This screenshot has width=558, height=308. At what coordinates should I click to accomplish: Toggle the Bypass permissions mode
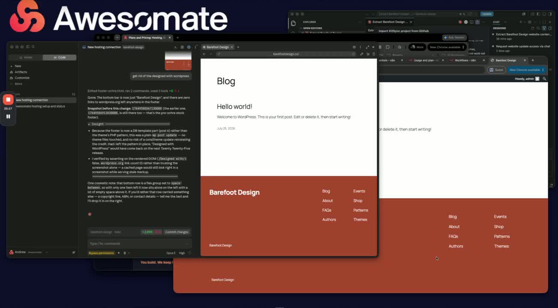point(101,253)
